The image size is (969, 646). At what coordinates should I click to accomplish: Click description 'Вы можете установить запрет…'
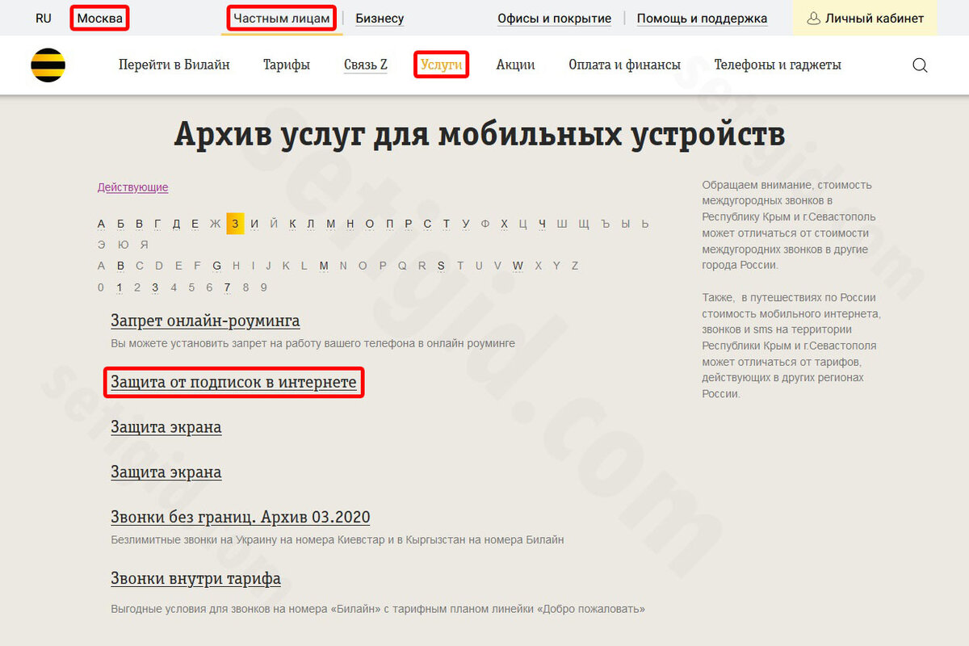[313, 343]
